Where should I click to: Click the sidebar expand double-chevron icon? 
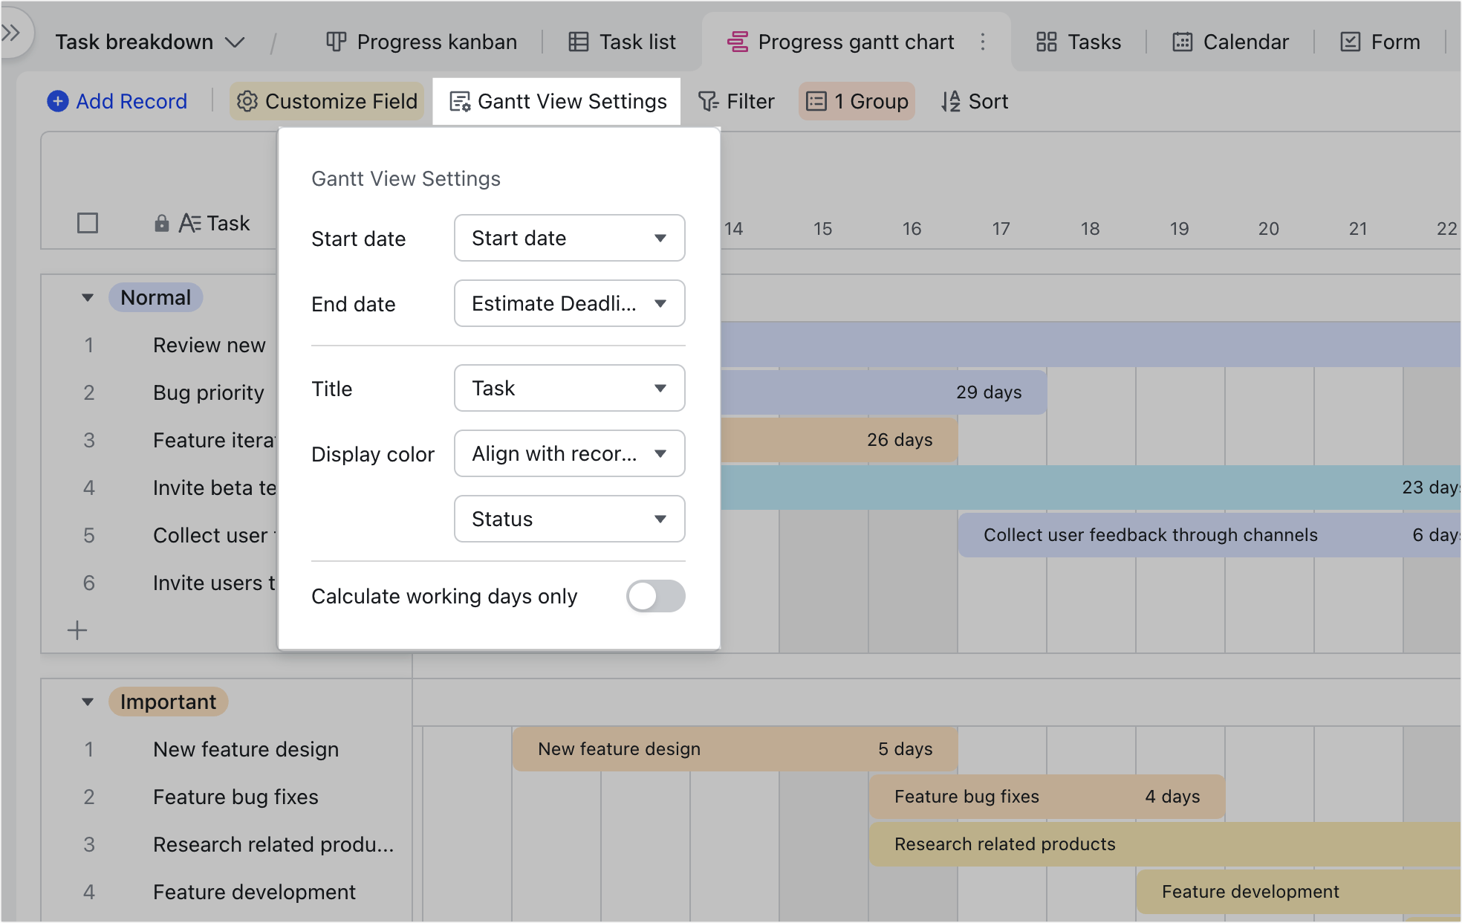coord(12,33)
